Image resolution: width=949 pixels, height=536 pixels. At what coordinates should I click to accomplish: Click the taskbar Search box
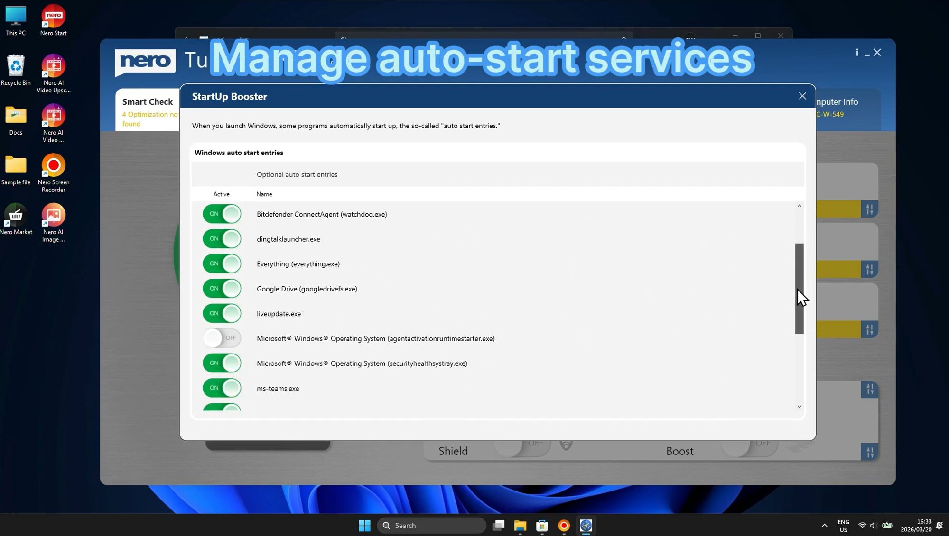(431, 525)
